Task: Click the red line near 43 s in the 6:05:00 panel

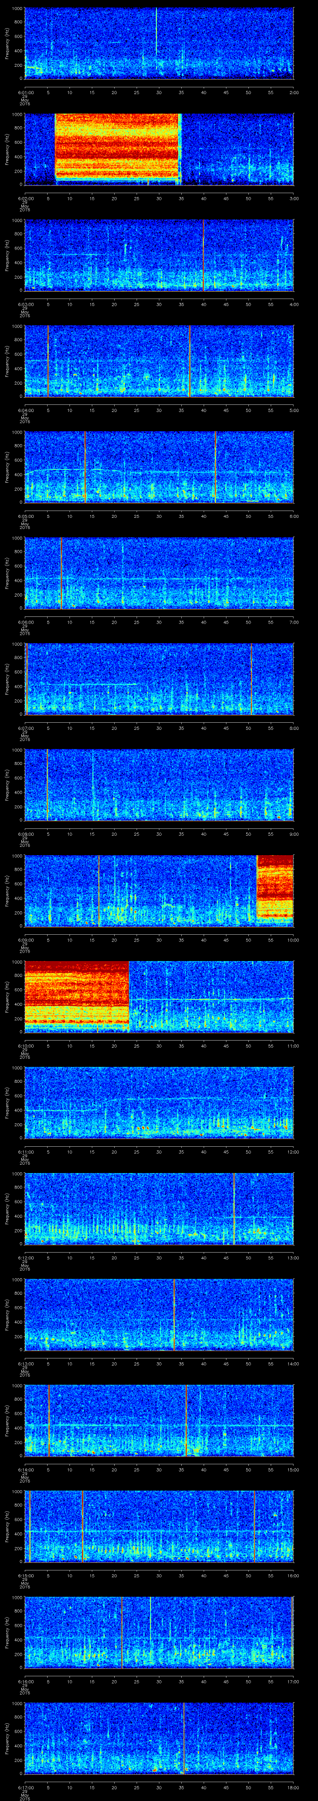Action: [216, 467]
